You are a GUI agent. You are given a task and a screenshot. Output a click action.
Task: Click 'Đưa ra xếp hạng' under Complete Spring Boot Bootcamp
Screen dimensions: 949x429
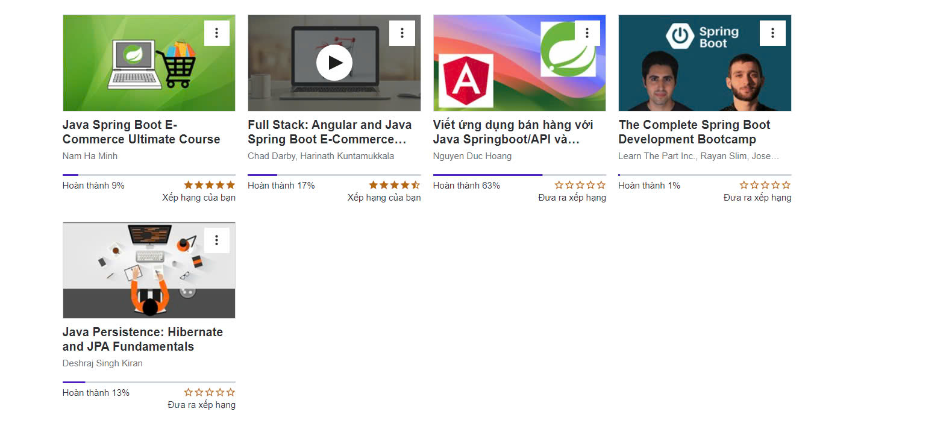pos(757,198)
